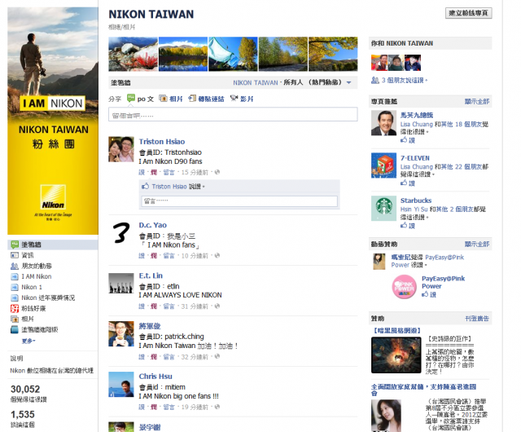Screen dimensions: 521x432
Task: Click thumbs-up icon under 馬英九總統
Action: pyautogui.click(x=404, y=139)
